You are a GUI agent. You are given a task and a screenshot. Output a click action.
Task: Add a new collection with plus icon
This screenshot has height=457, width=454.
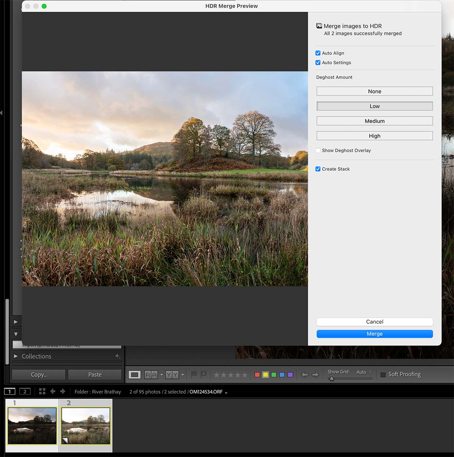tap(117, 356)
